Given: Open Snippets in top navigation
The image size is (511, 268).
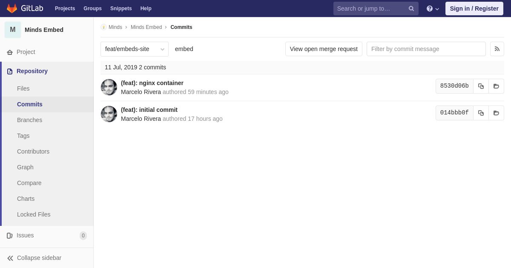Looking at the screenshot, I should point(121,9).
